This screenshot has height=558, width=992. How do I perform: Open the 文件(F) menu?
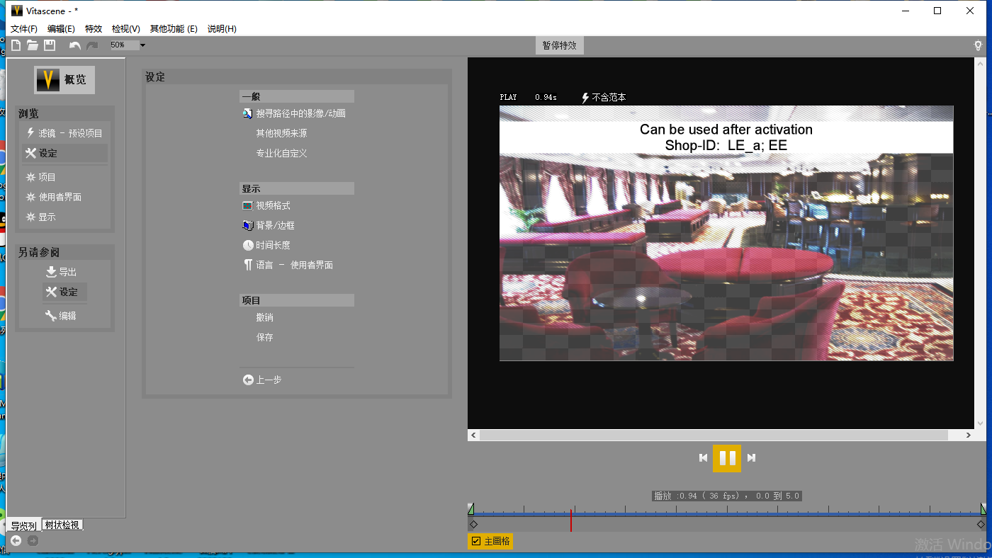tap(24, 29)
